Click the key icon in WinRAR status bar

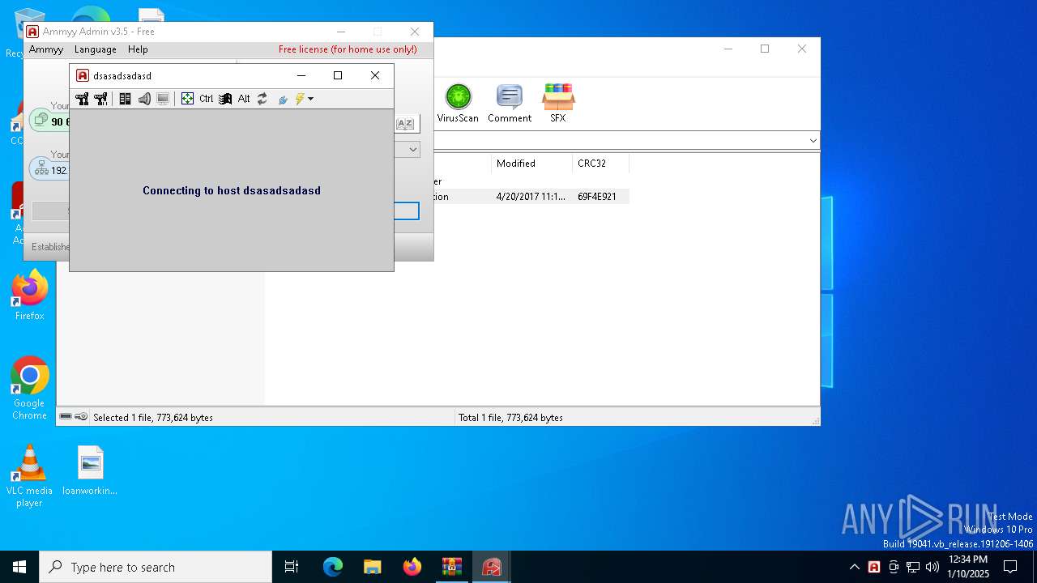tap(81, 417)
